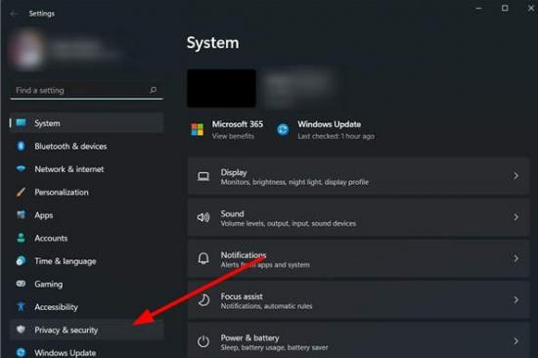538x358 pixels.
Task: Open Bluetooth & devices icon in sidebar
Action: click(21, 146)
